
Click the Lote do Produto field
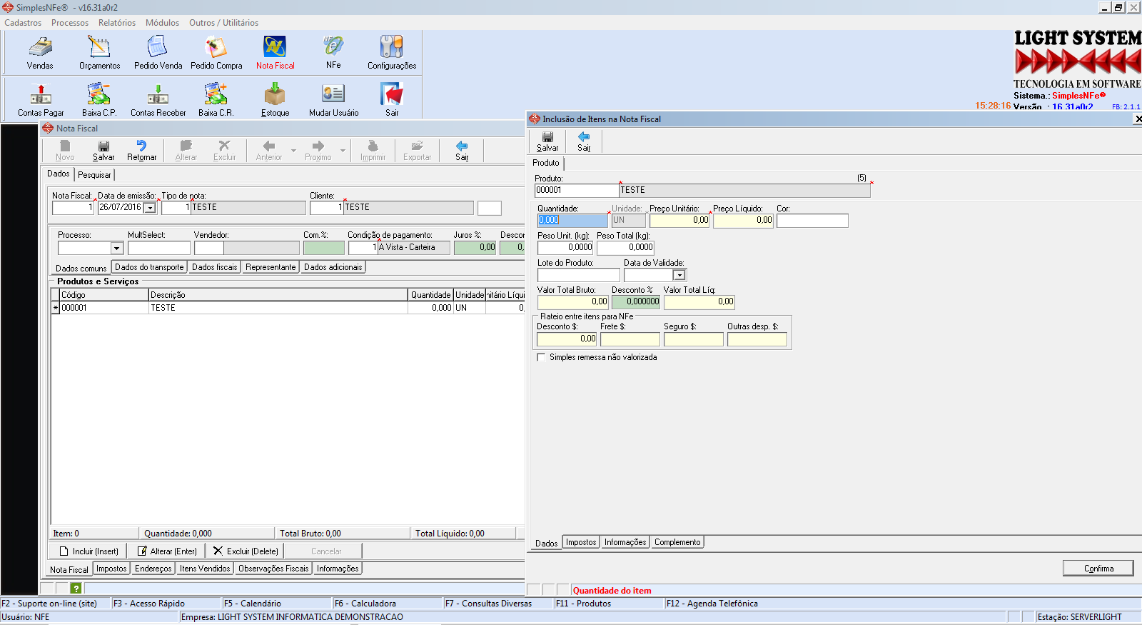[x=579, y=275]
